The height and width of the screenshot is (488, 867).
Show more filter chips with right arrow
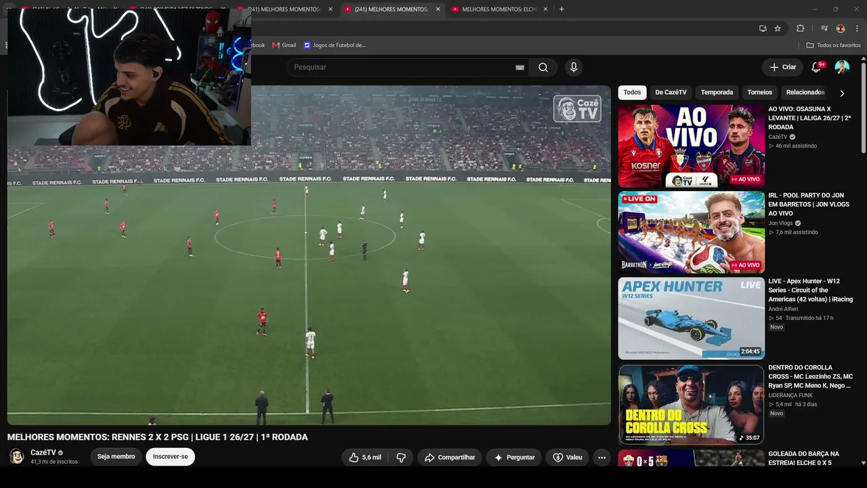842,93
